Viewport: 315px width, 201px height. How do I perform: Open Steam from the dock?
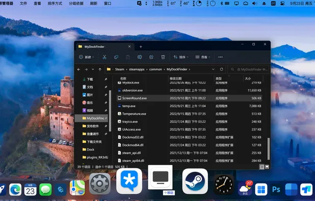(195, 181)
